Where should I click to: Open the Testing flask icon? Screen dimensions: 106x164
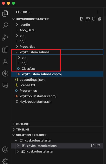click(x=5, y=61)
